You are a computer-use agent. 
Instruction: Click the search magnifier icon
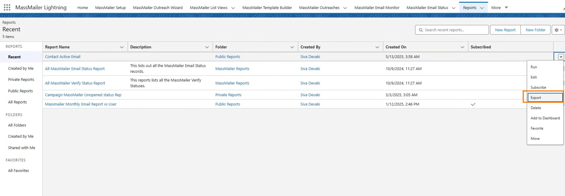(x=421, y=30)
